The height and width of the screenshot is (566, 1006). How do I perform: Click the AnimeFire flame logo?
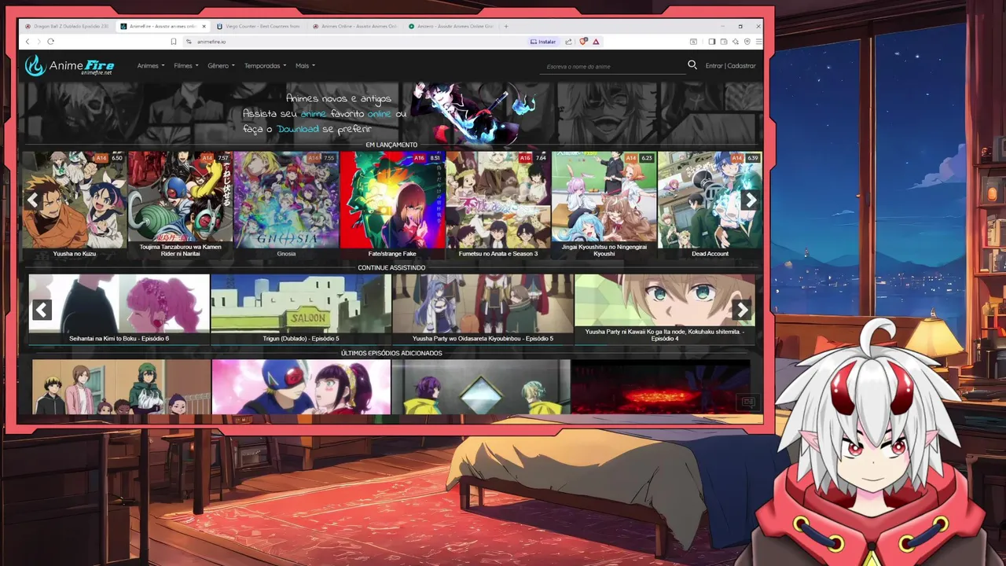(x=69, y=66)
